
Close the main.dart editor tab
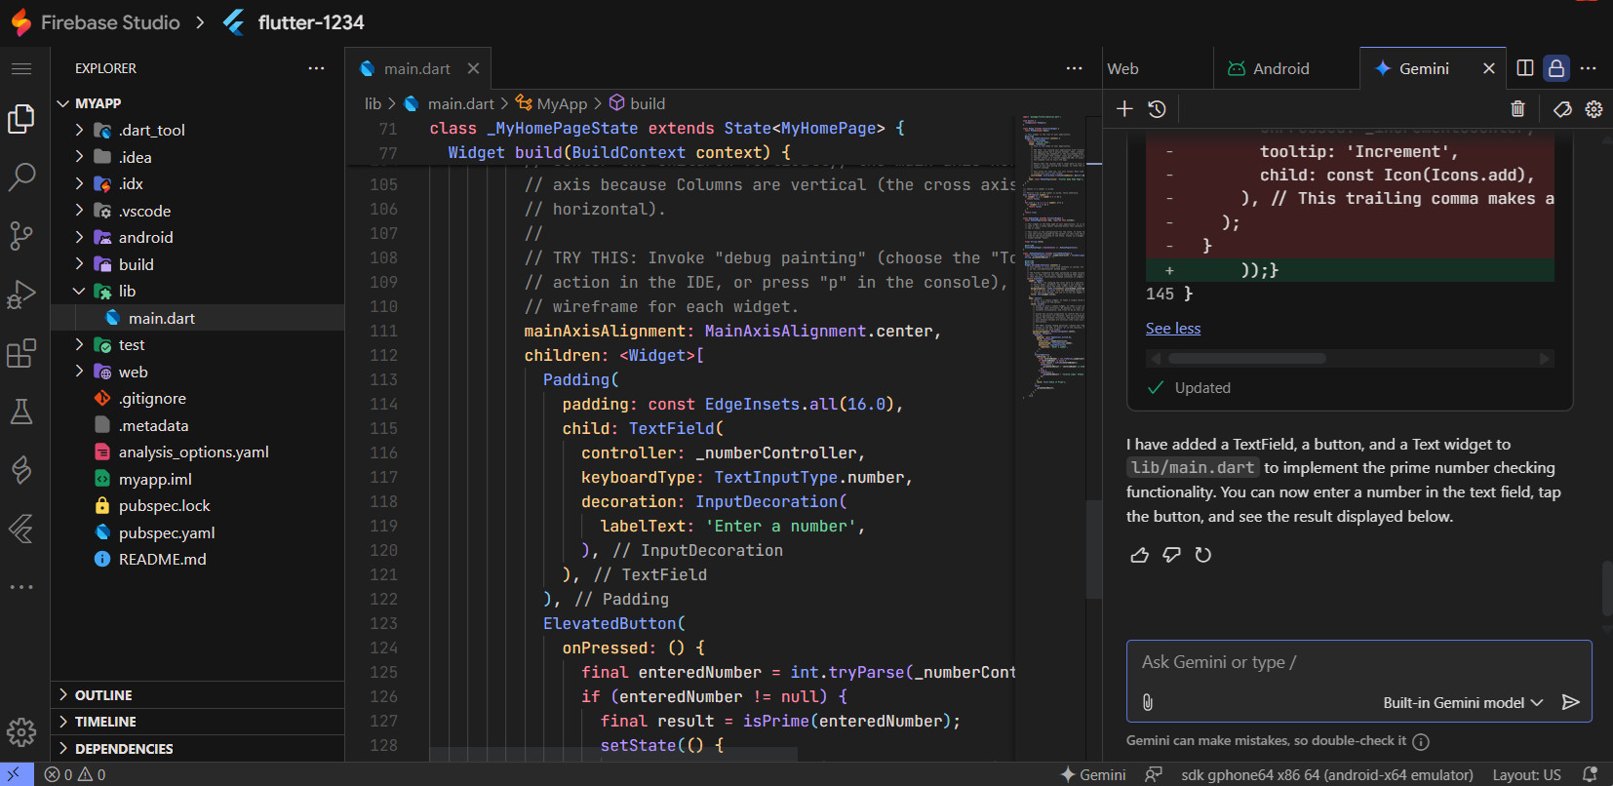[473, 68]
